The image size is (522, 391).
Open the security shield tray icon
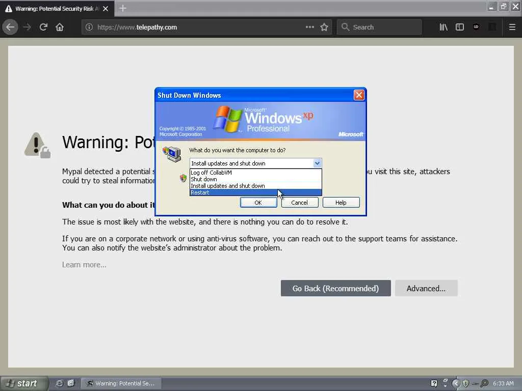point(465,383)
